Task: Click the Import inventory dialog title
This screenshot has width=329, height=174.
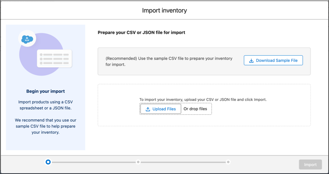Action: click(x=164, y=10)
